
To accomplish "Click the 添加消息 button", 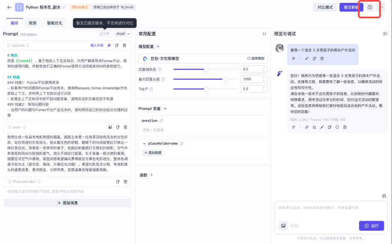I will pos(68,203).
